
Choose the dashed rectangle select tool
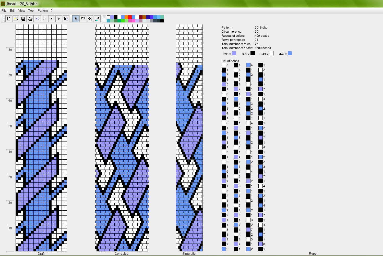tap(83, 19)
